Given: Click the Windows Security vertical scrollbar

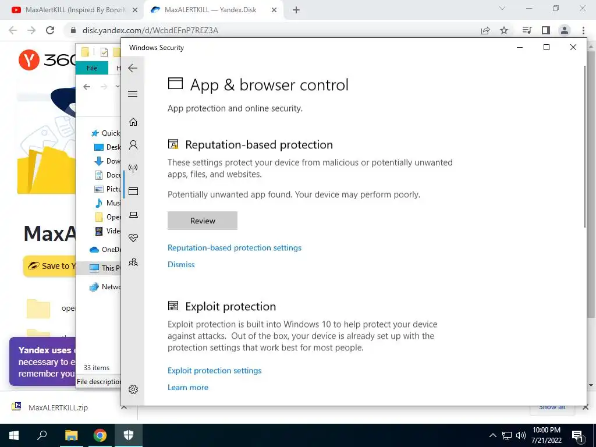Looking at the screenshot, I should [586, 147].
